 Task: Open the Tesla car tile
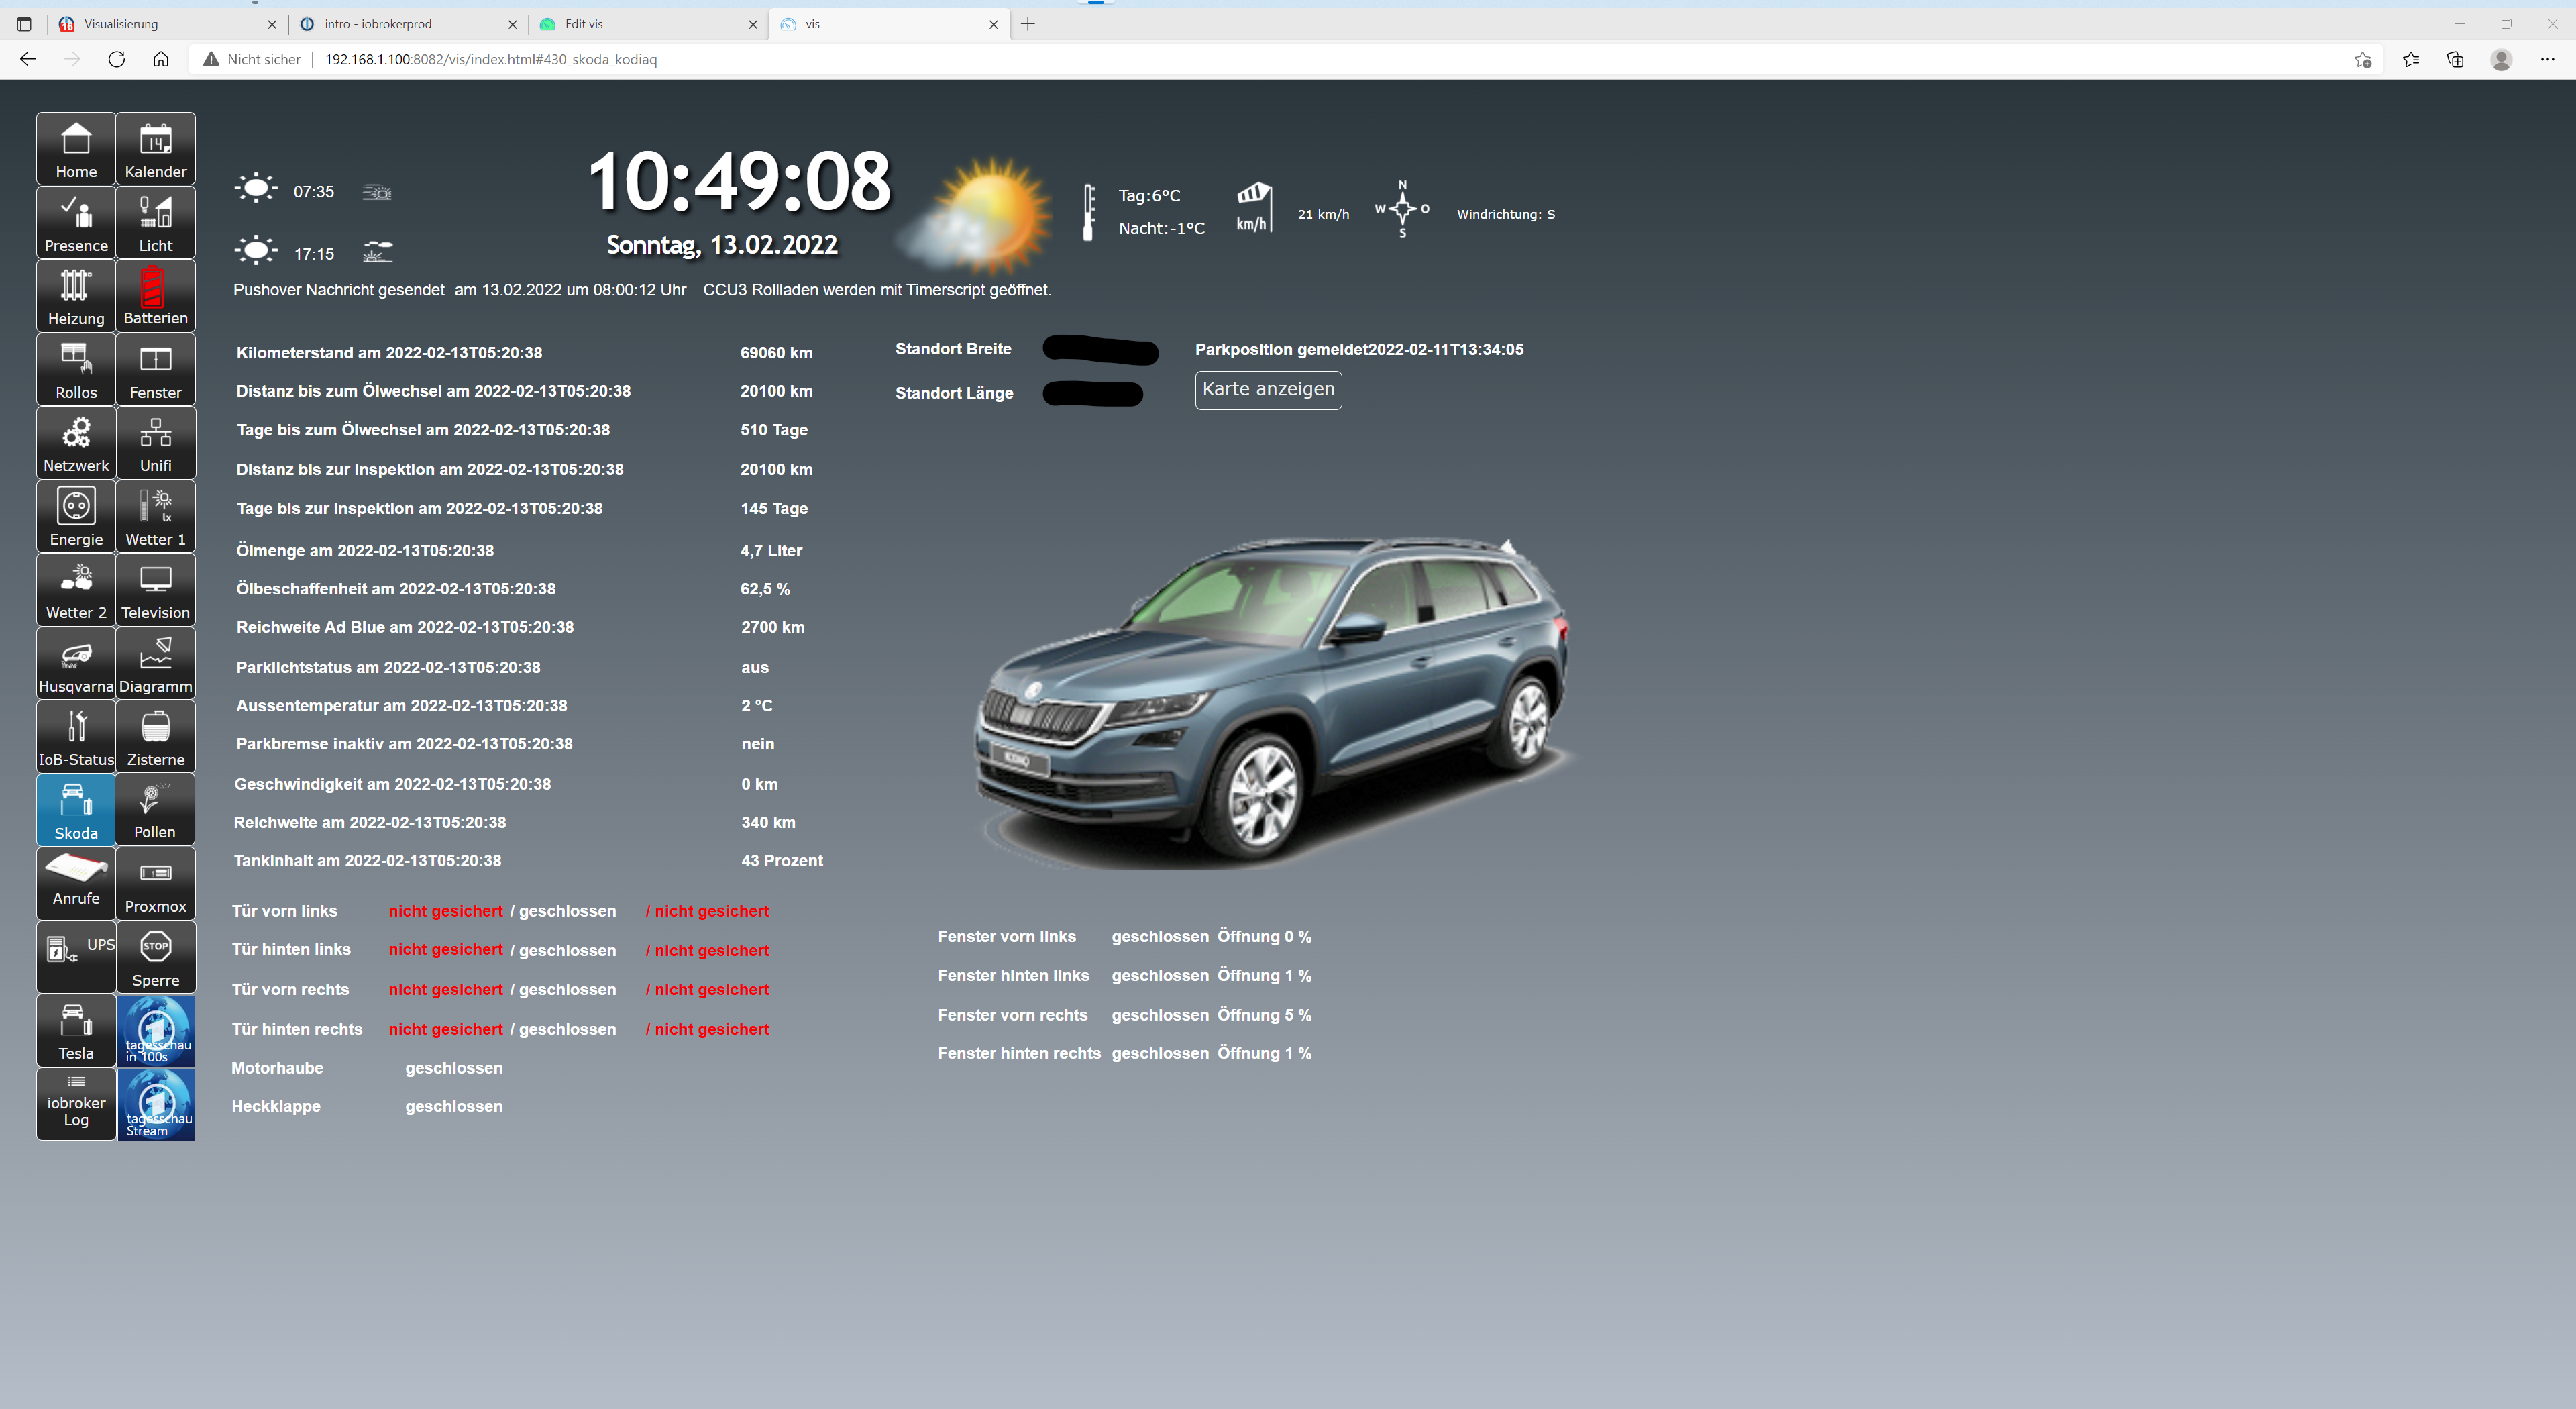(x=76, y=1031)
